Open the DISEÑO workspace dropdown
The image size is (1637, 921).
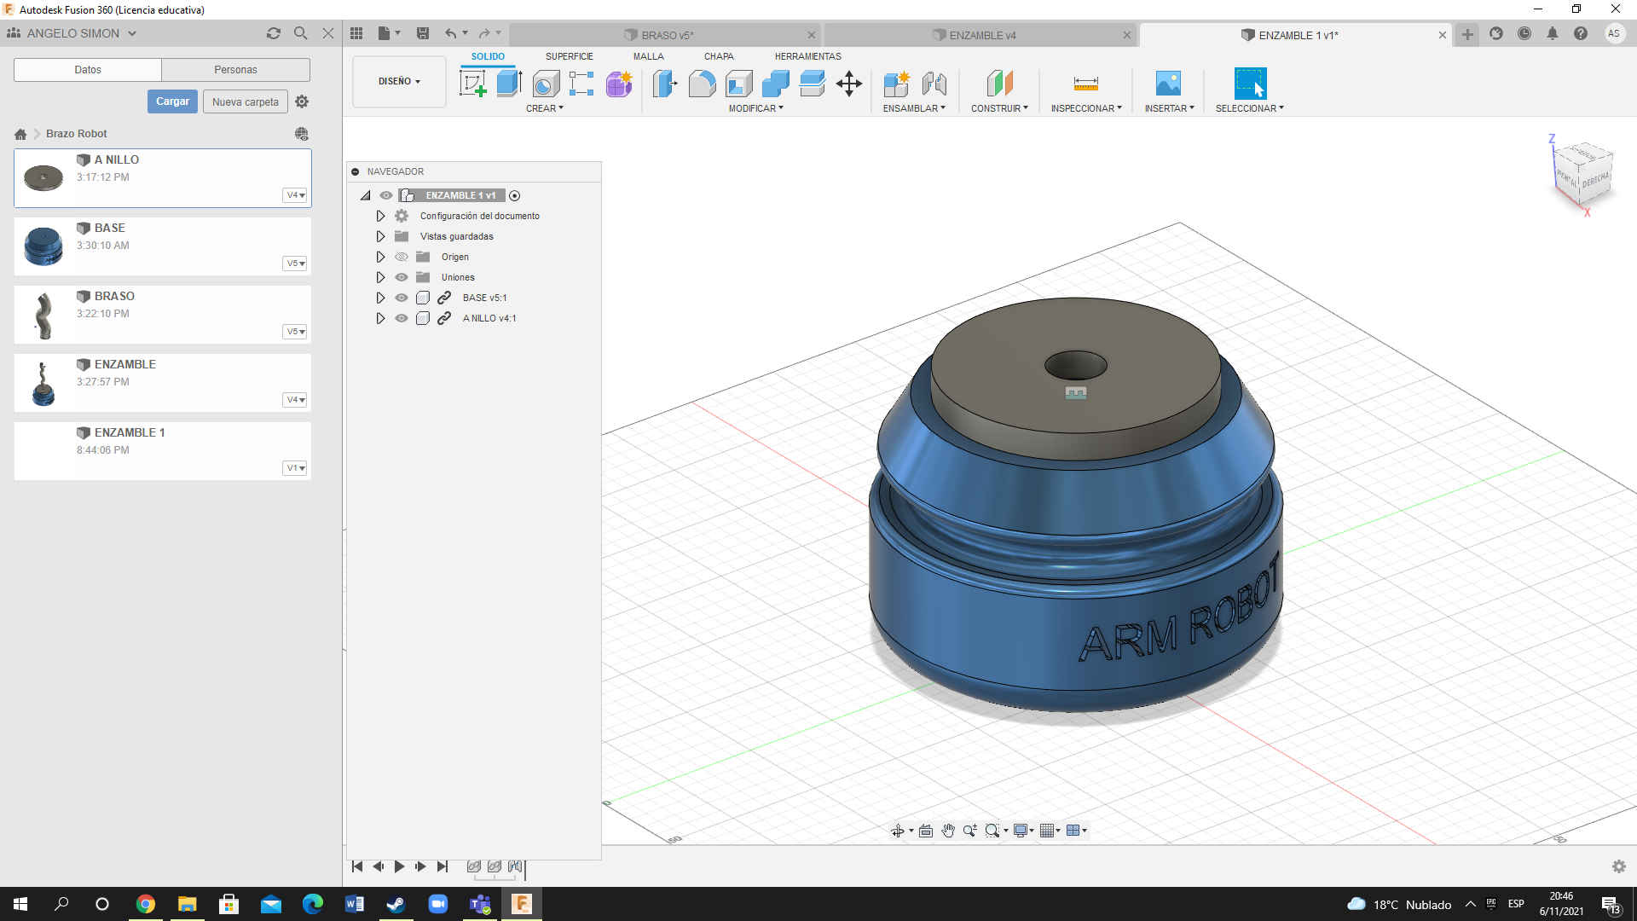point(399,81)
